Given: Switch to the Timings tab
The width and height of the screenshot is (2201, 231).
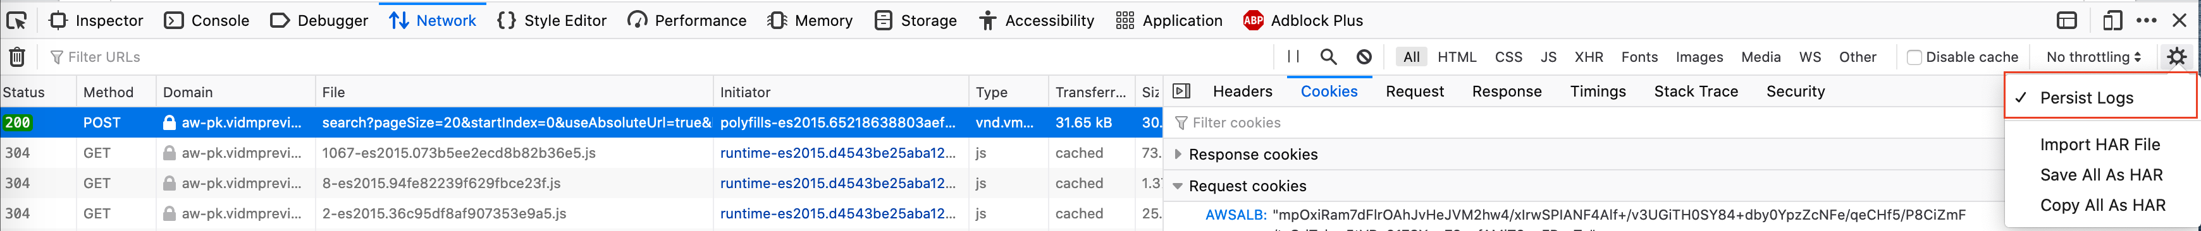Looking at the screenshot, I should click(x=1597, y=92).
